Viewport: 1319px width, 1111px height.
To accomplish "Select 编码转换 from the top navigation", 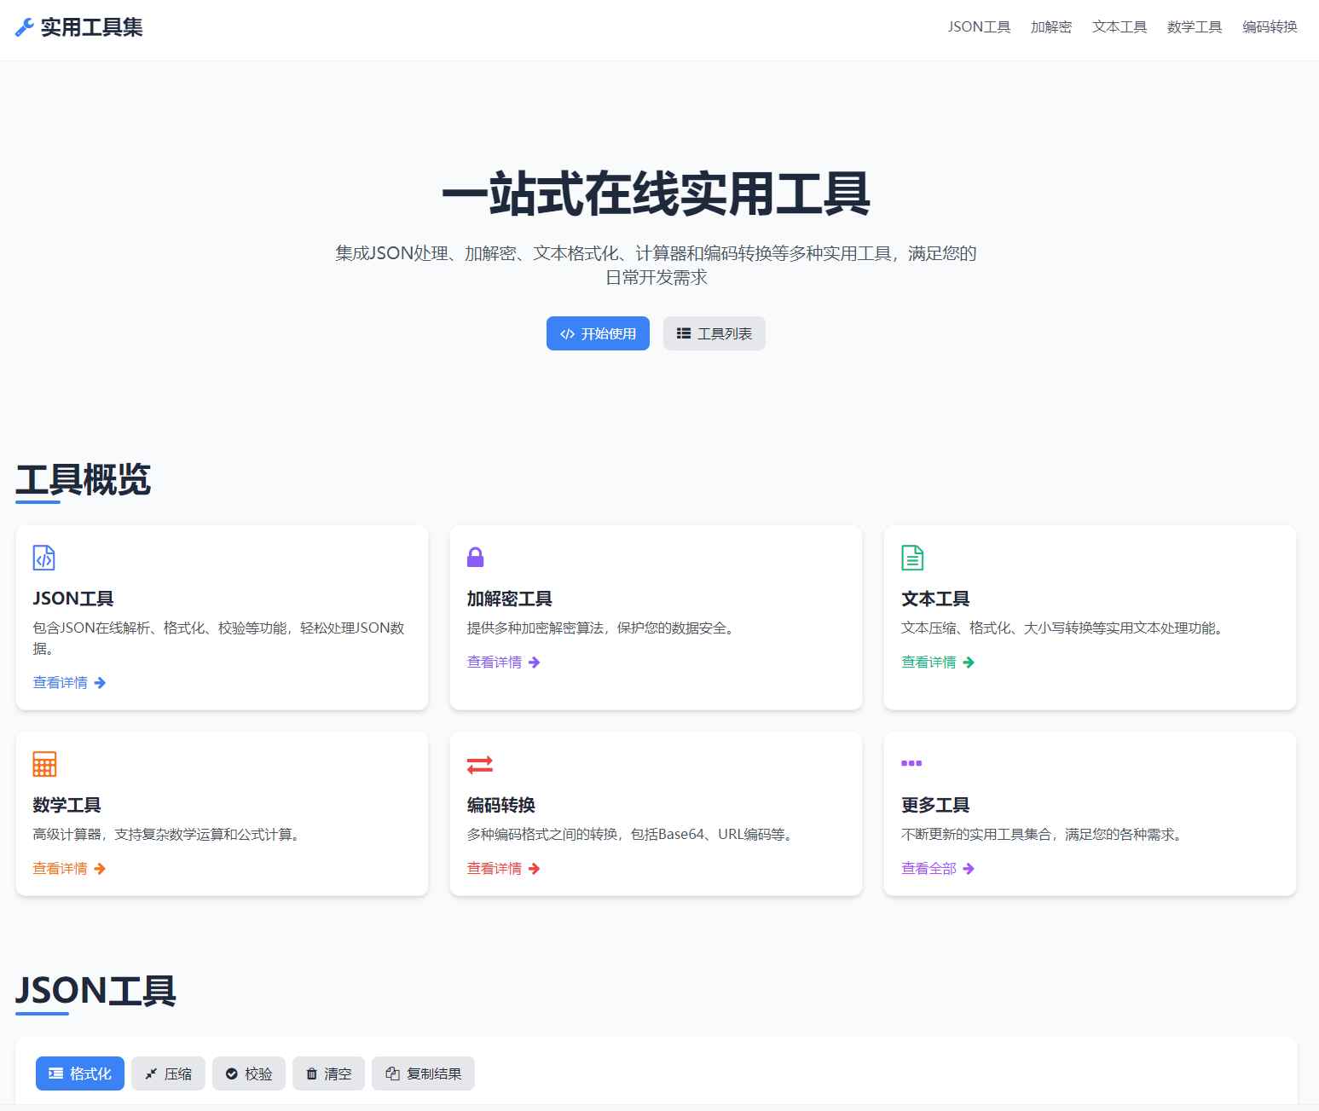I will (1269, 26).
